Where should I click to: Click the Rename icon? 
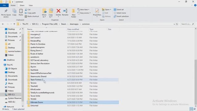[x=65, y=11]
